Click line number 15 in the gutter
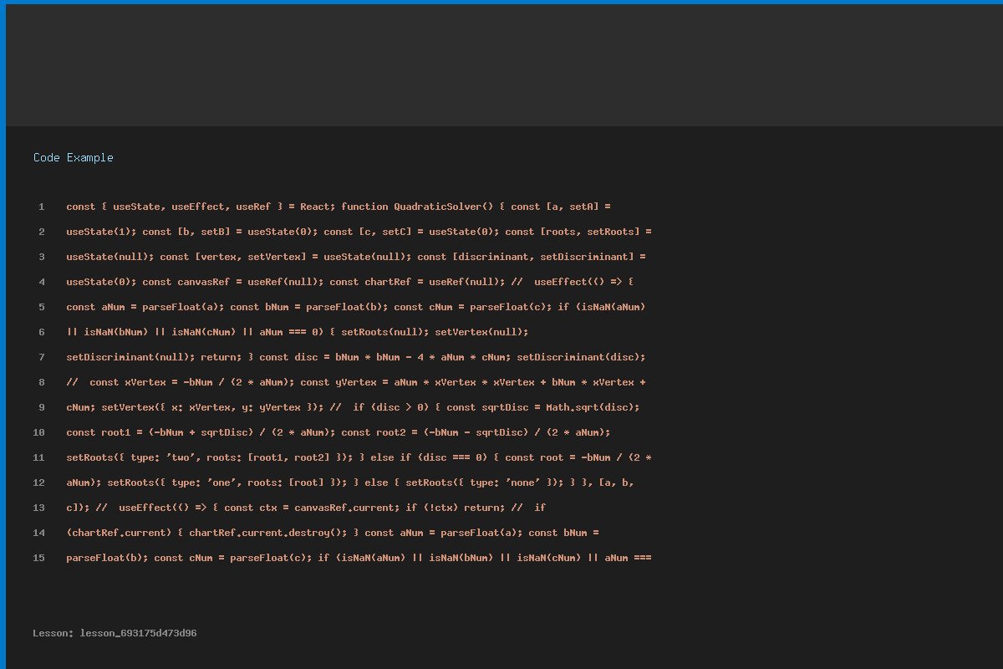Screen dimensions: 1003x669 (x=39, y=558)
